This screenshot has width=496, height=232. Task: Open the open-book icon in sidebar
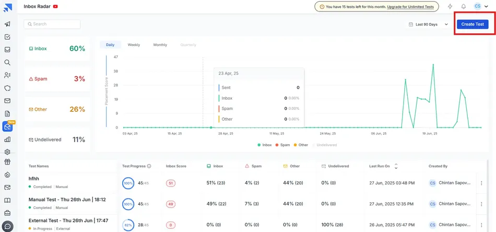(x=7, y=200)
